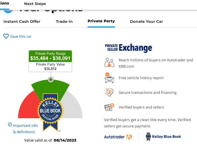Select the Private Party tab
The height and width of the screenshot is (146, 197).
click(101, 21)
